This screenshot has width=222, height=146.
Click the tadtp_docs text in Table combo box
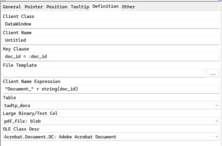click(17, 105)
